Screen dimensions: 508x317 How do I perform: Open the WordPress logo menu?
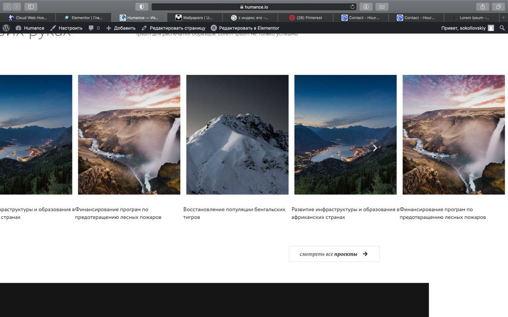click(x=6, y=28)
